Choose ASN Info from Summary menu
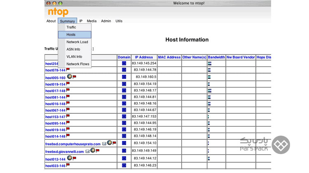Image resolution: width=309 pixels, height=173 pixels. (x=75, y=49)
